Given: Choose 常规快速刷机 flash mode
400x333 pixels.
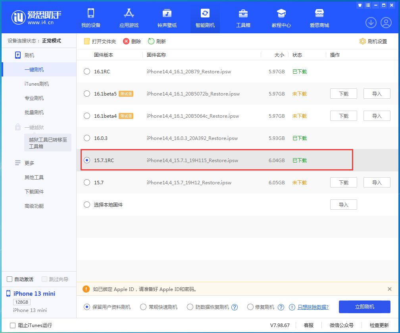Looking at the screenshot, I should tap(143, 307).
